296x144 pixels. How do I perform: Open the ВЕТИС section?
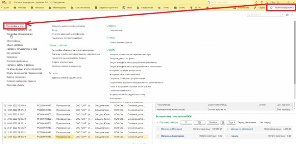click(x=196, y=8)
